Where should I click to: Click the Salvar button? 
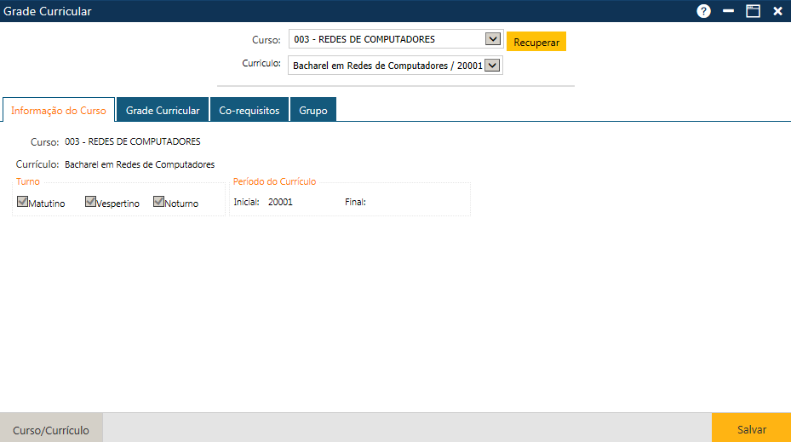tap(751, 429)
